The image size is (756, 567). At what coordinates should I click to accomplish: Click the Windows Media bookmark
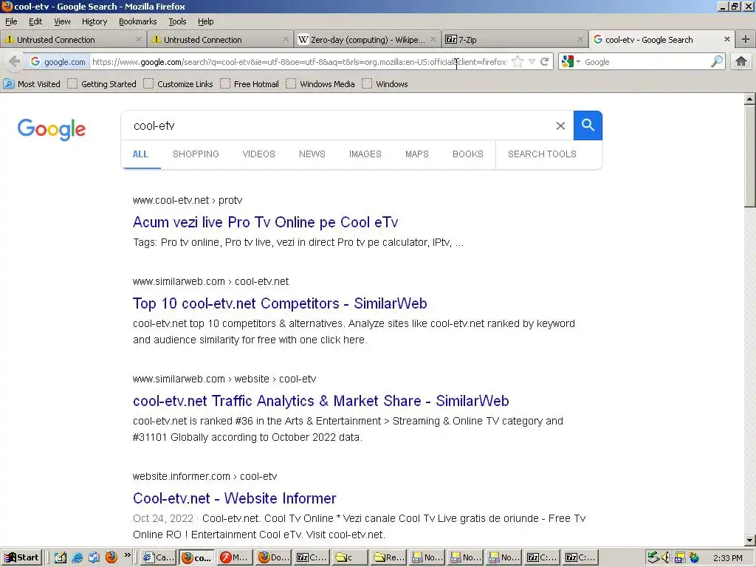click(320, 84)
